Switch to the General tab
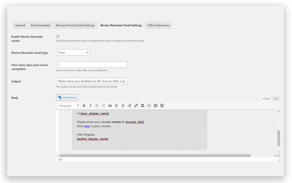Viewport: 292px width, 183px height. 20,25
